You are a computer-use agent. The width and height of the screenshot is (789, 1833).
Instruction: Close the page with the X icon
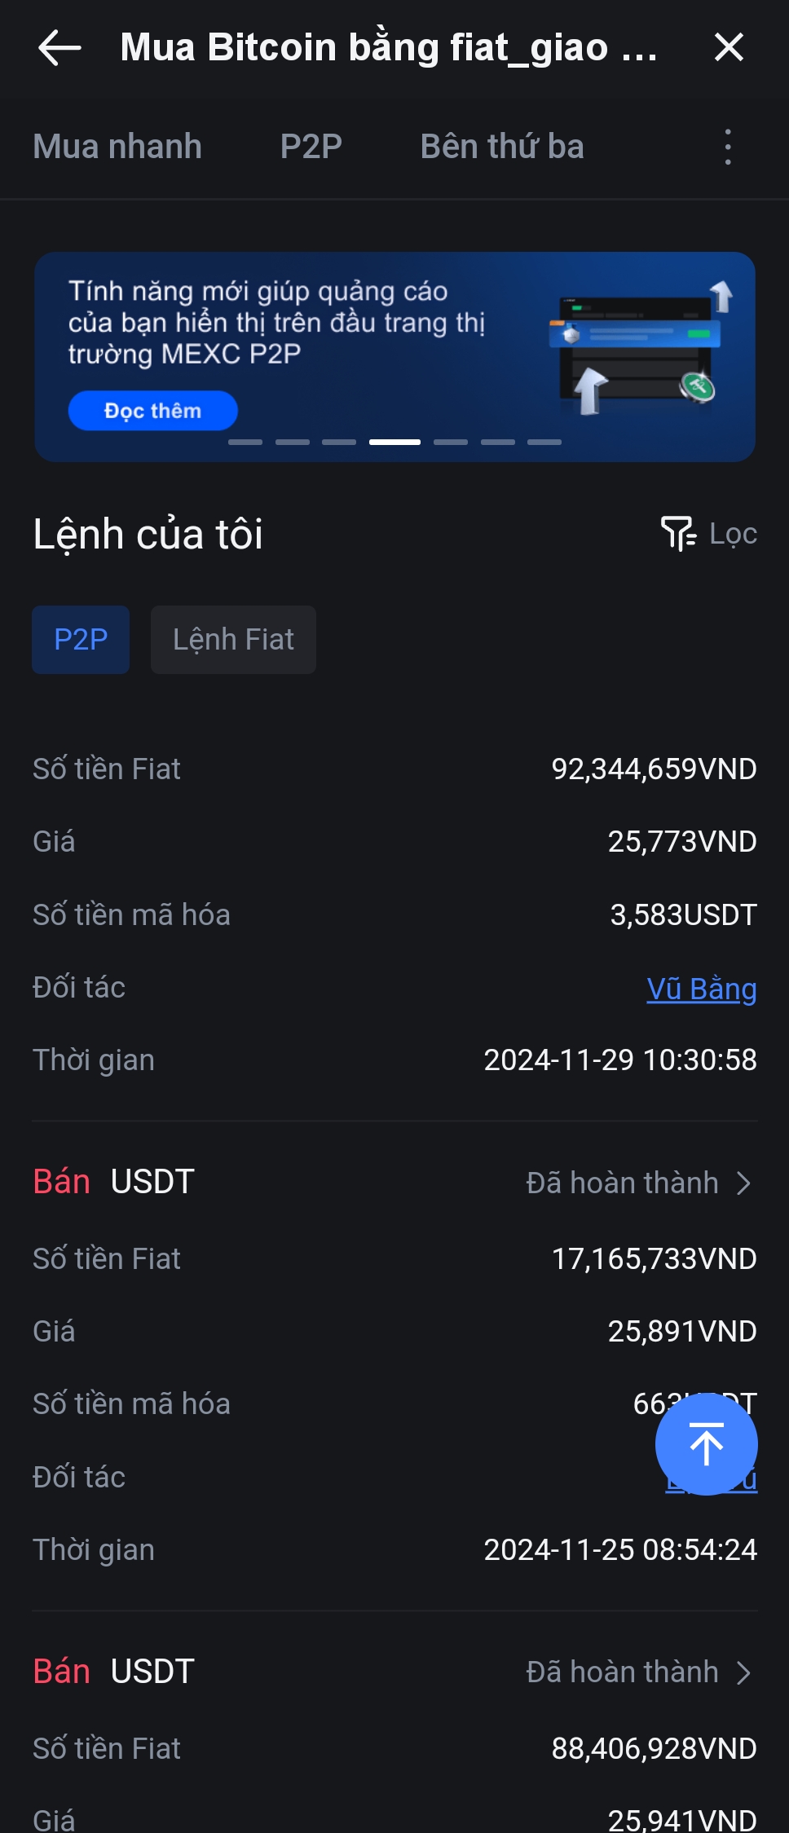pyautogui.click(x=729, y=47)
